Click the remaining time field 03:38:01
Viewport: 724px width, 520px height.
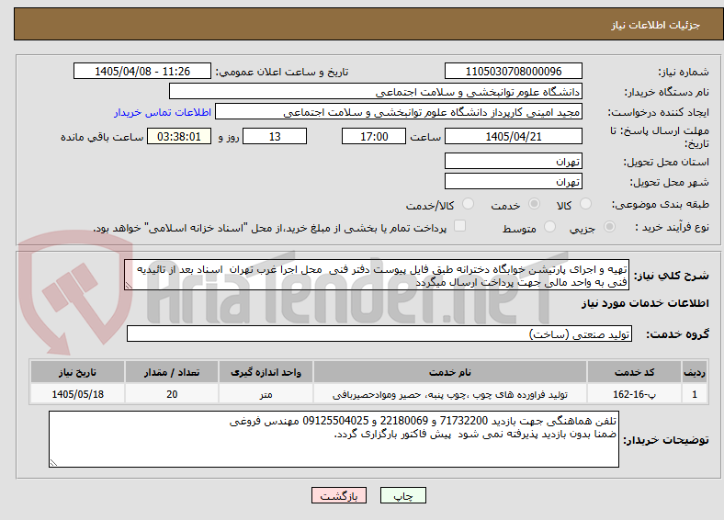pyautogui.click(x=179, y=136)
